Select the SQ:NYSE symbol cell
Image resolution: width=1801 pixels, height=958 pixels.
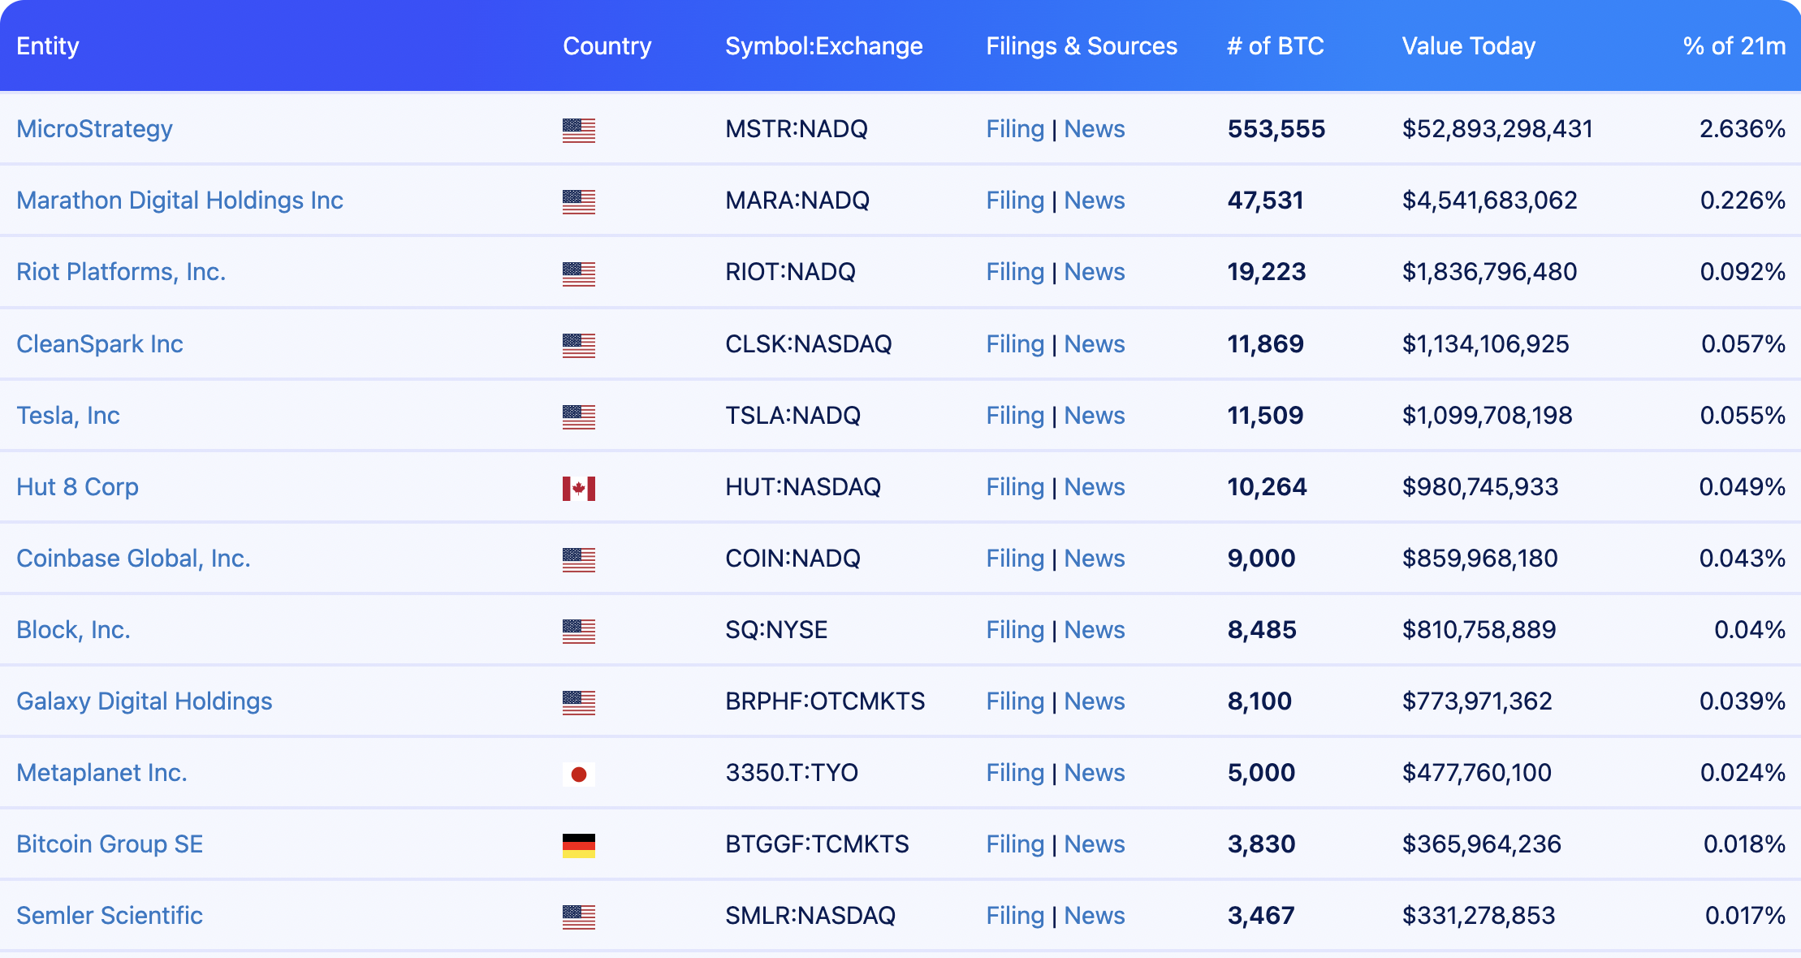tap(776, 630)
